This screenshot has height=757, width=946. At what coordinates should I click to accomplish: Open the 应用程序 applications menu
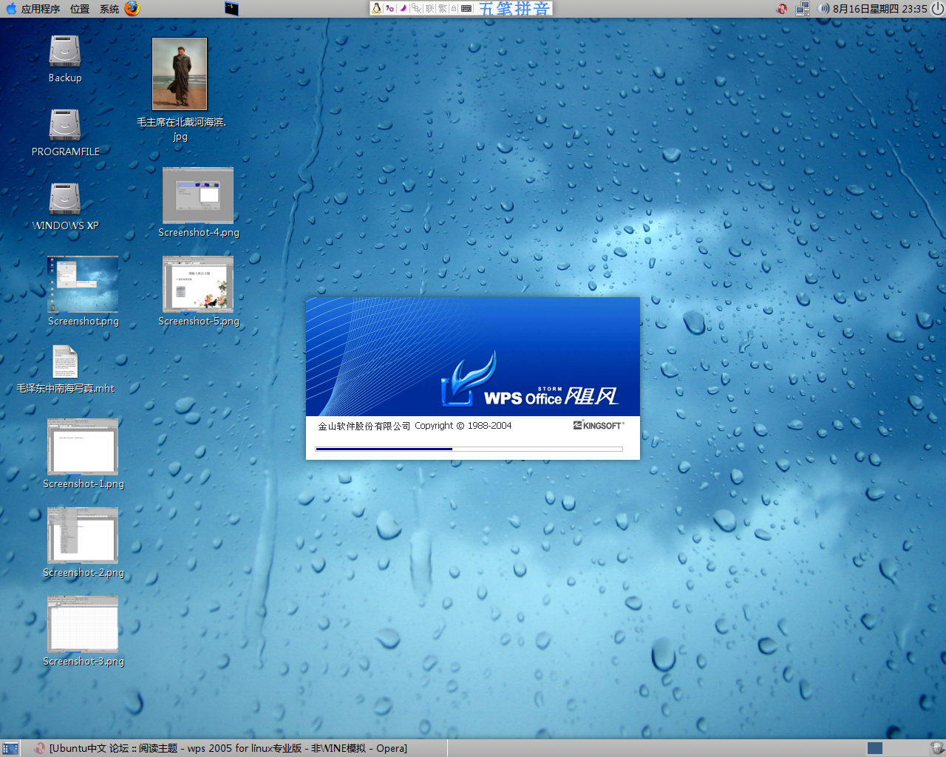[x=33, y=9]
